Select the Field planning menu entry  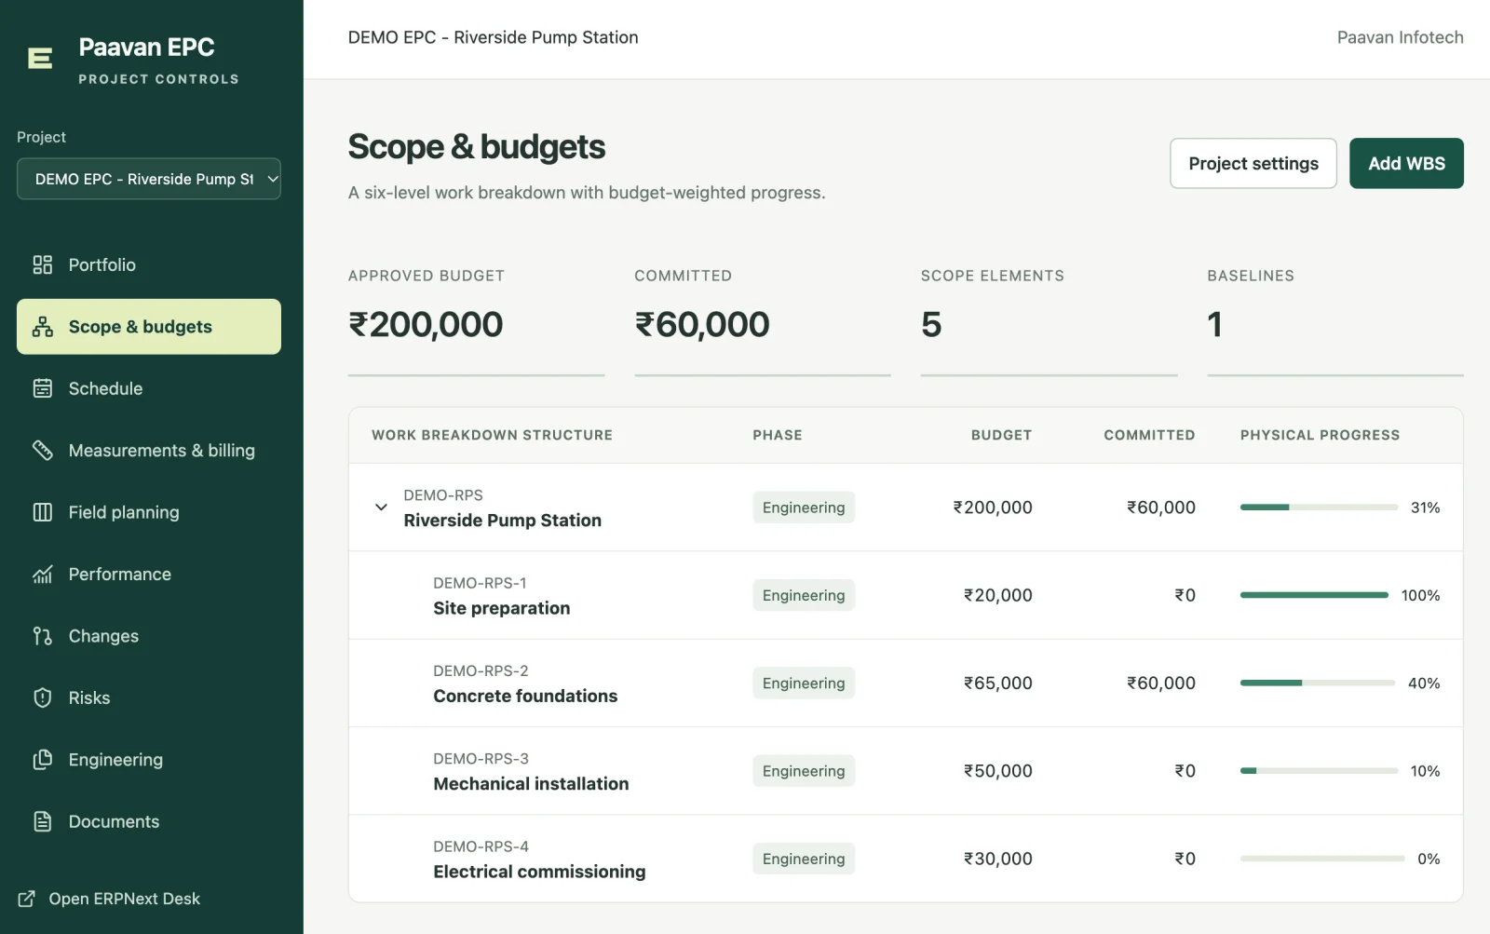coord(149,512)
